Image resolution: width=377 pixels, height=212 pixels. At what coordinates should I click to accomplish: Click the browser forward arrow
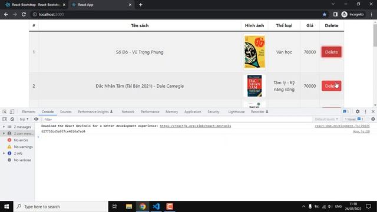(x=15, y=14)
